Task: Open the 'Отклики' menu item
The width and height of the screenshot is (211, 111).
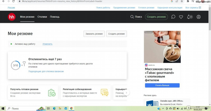Action: click(42, 17)
